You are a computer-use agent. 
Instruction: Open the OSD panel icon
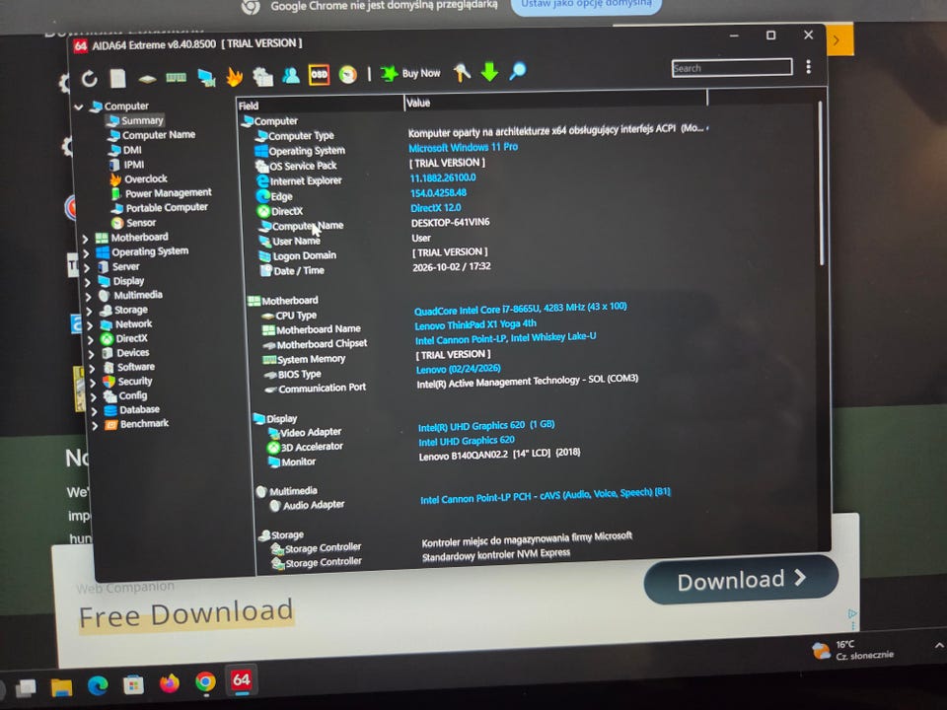point(319,75)
